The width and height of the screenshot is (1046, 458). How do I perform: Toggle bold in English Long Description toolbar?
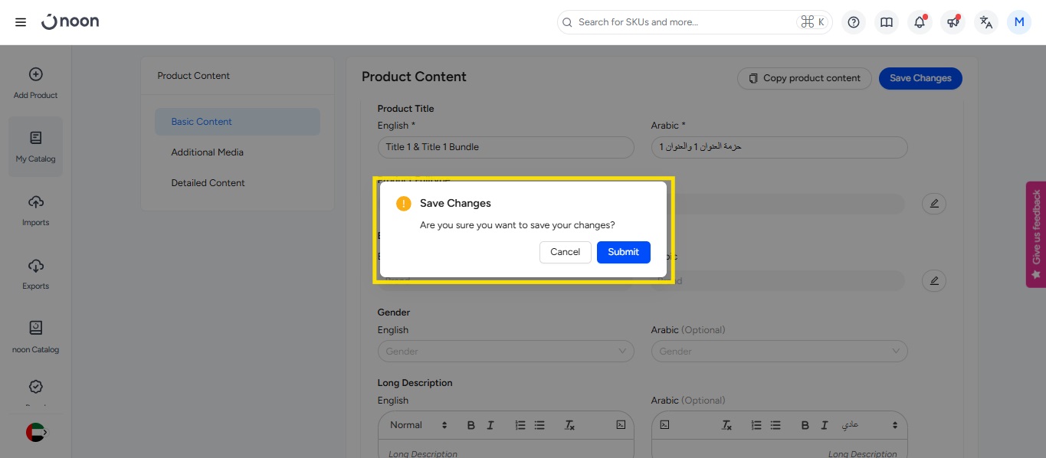pyautogui.click(x=471, y=426)
